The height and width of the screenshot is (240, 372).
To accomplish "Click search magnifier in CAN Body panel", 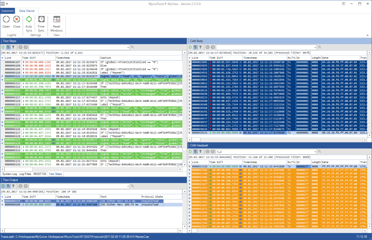I will point(320,48).
